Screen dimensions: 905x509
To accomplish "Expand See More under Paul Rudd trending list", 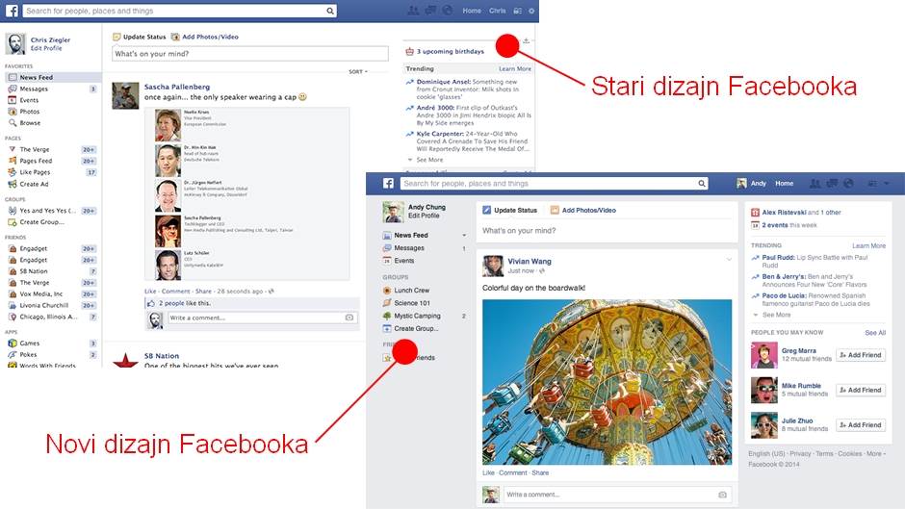I will click(776, 315).
